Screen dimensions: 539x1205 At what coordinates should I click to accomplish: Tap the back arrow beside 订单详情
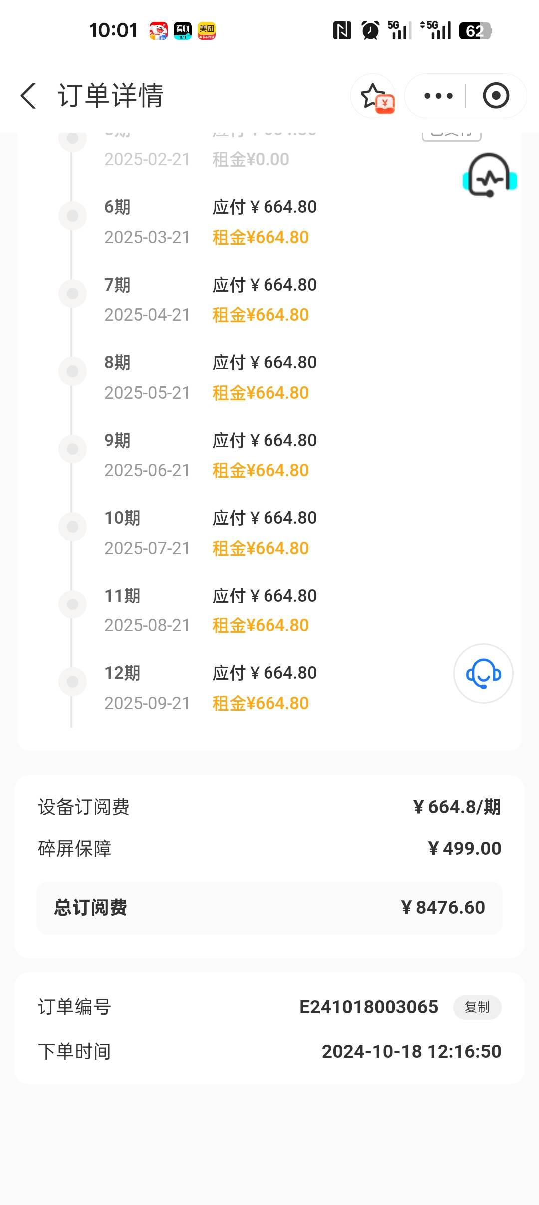(28, 95)
